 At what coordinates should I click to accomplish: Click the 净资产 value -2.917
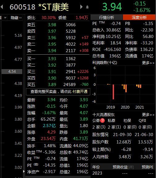pos(49,172)
